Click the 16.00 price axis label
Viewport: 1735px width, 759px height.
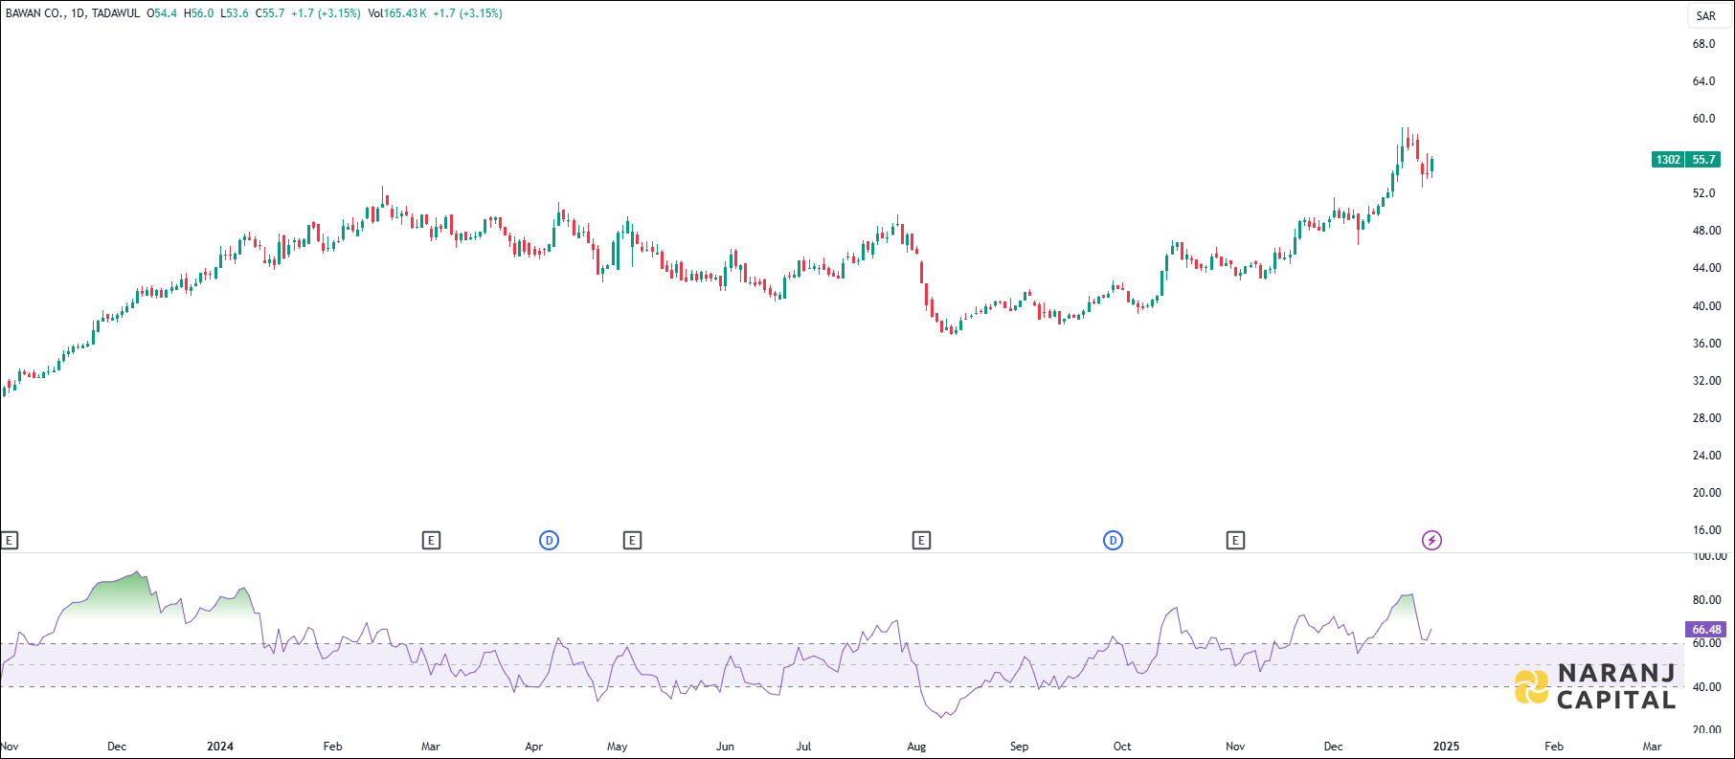[1707, 530]
